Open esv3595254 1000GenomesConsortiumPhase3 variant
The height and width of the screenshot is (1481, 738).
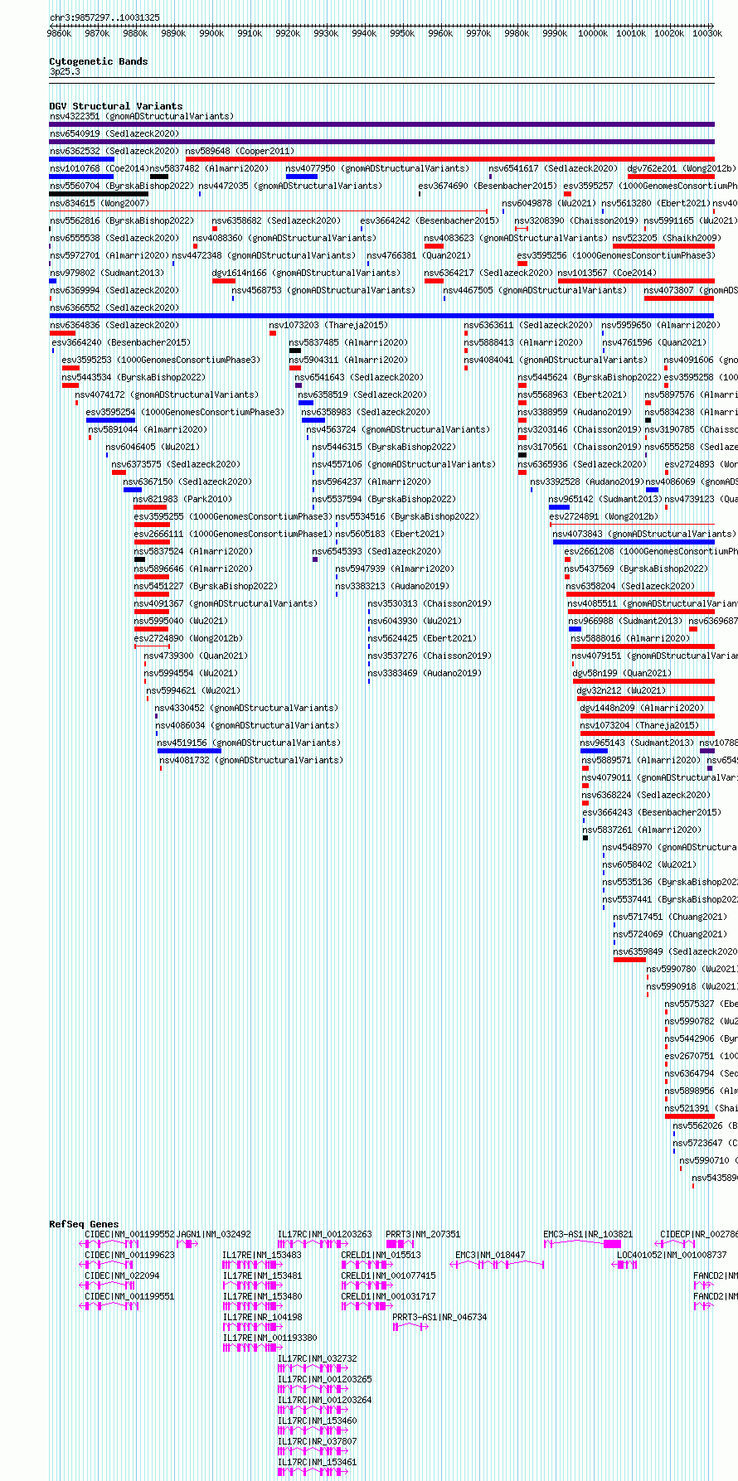tap(185, 412)
